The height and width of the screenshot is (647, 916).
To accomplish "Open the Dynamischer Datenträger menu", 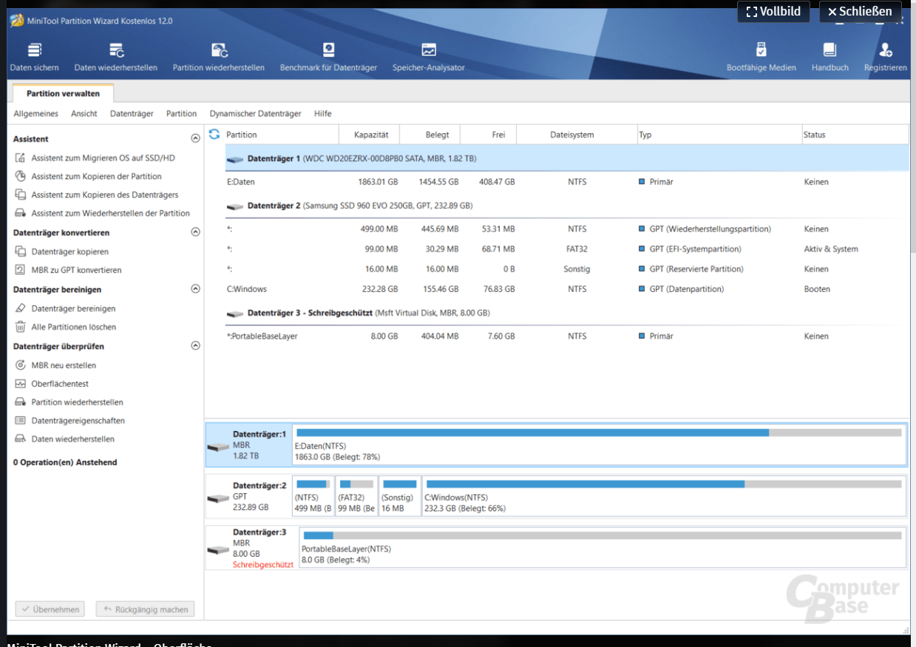I will (x=255, y=114).
